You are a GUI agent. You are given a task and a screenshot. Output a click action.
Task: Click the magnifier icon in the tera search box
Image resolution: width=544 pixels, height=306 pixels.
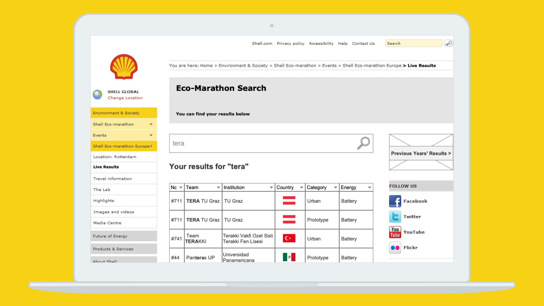tap(363, 143)
